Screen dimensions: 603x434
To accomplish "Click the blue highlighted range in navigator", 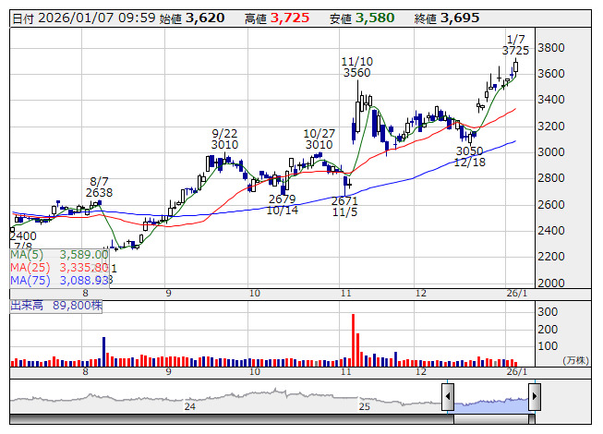I will coord(490,399).
